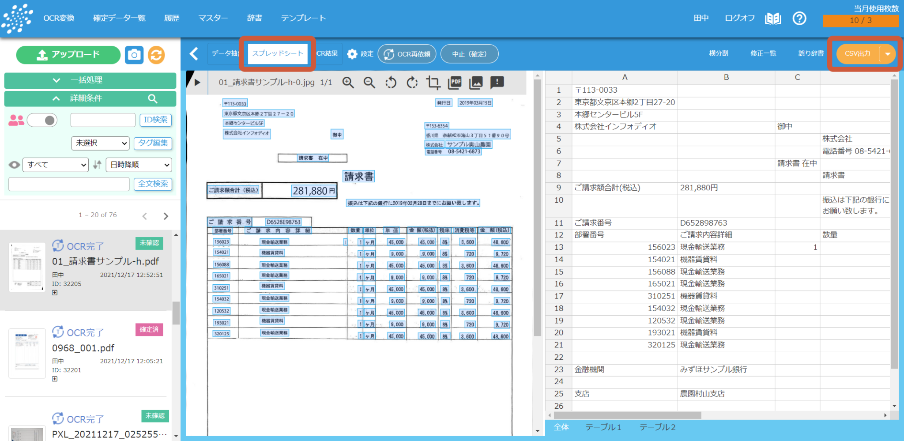Switch to the スプレッドシート tab
Viewport: 904px width, 441px height.
click(278, 53)
